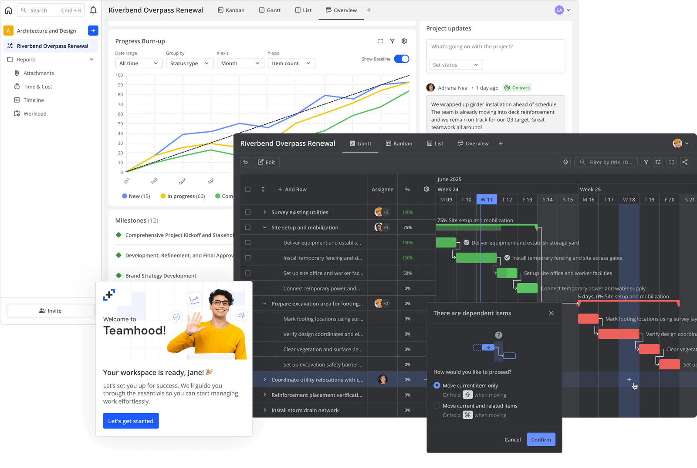697x468 pixels.
Task: Click the share icon in the Gantt toolbar
Action: [685, 162]
